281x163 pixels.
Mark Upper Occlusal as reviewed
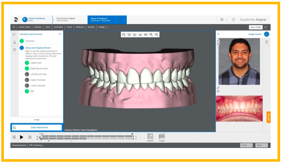pos(27,80)
